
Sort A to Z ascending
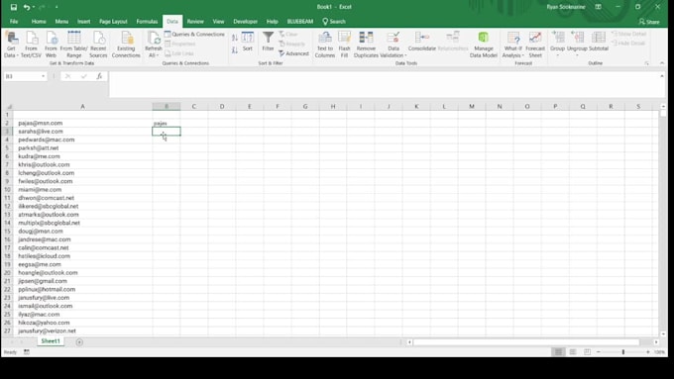pyautogui.click(x=235, y=38)
